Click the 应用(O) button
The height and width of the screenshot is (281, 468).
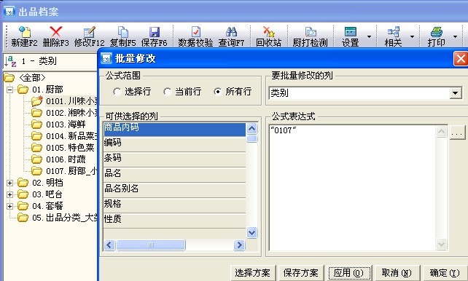pos(348,273)
